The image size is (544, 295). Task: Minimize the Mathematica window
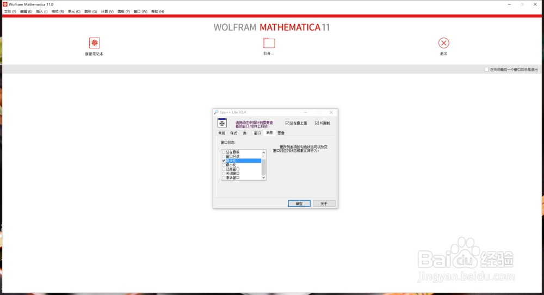coord(509,4)
